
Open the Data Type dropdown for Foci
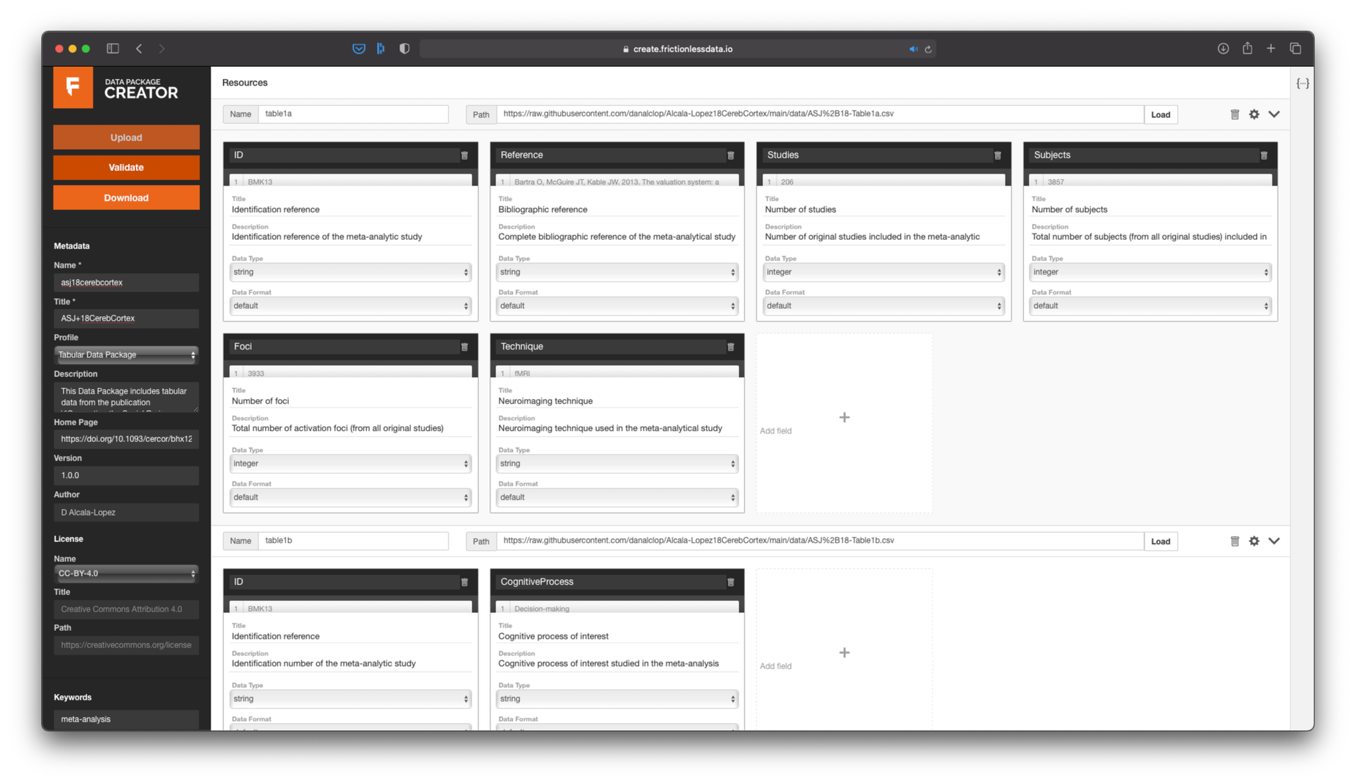[349, 462]
